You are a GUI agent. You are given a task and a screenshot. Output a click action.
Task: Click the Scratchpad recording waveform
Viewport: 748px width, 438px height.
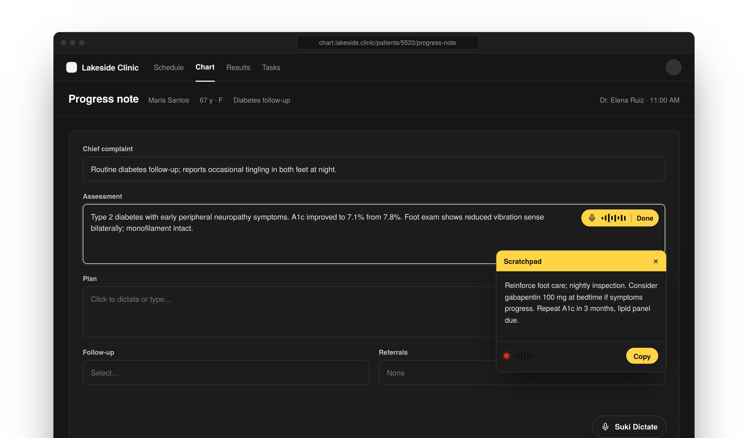[523, 356]
